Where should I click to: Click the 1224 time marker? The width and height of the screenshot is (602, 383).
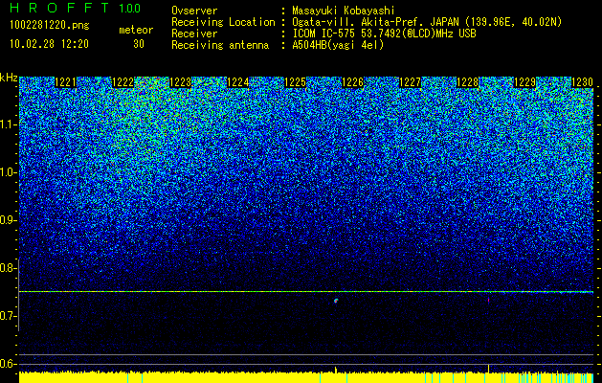click(238, 82)
